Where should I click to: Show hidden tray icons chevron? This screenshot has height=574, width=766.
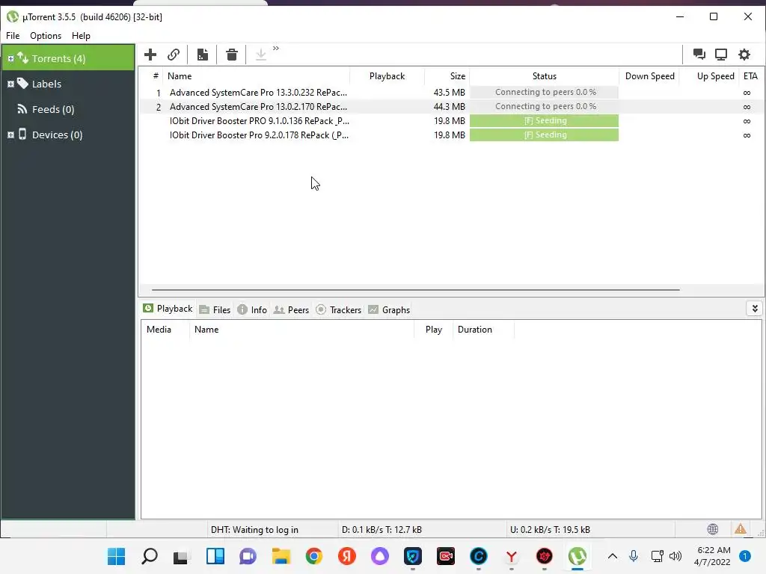point(612,556)
